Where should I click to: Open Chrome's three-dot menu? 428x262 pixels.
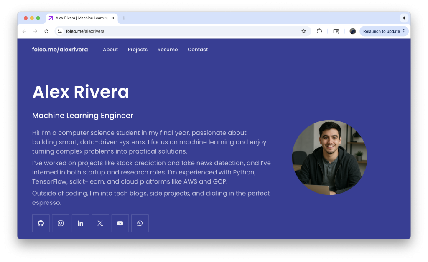(x=404, y=31)
